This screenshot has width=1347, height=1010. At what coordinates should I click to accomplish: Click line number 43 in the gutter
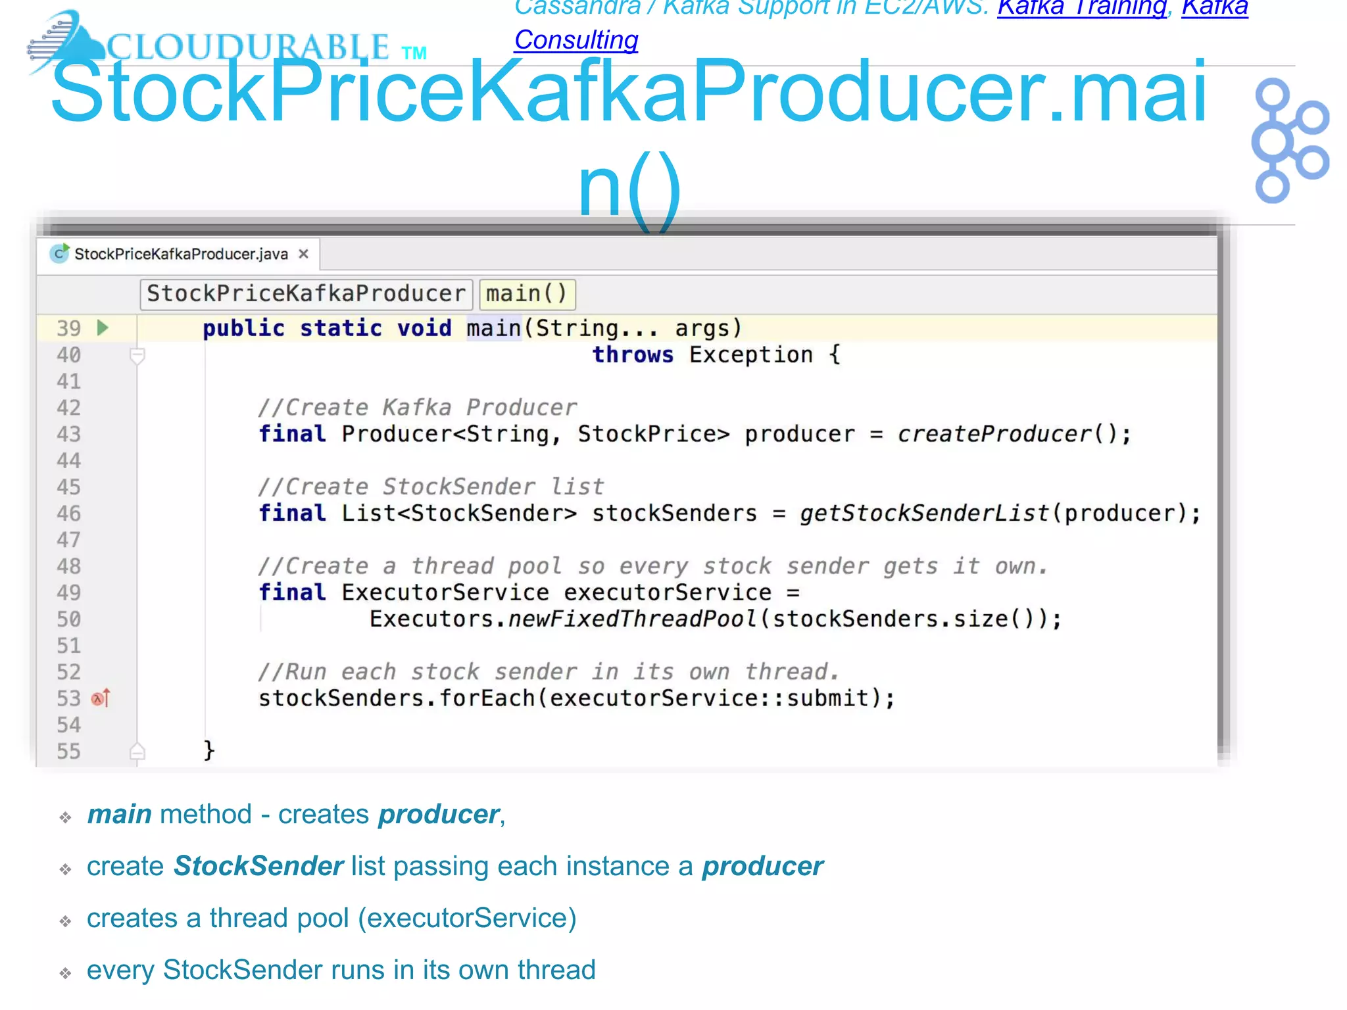tap(68, 434)
